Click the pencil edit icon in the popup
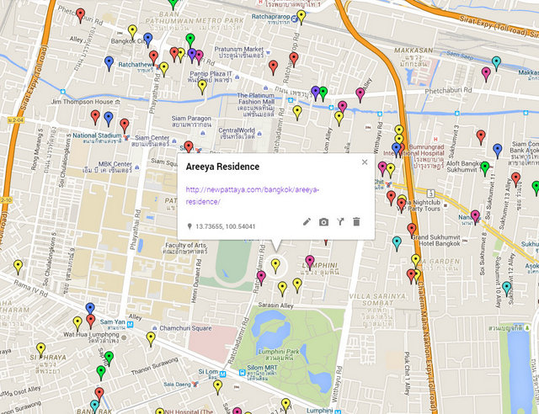Viewport: 539px width, 414px height. 307,222
